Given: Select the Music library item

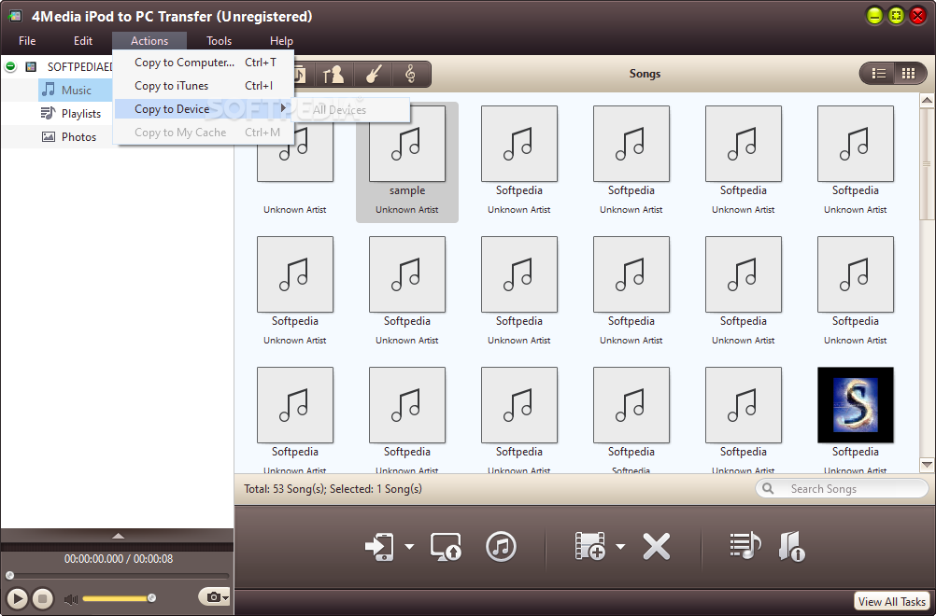Looking at the screenshot, I should coord(77,90).
